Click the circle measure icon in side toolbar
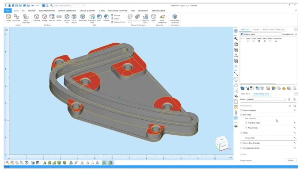 pyautogui.click(x=236, y=80)
